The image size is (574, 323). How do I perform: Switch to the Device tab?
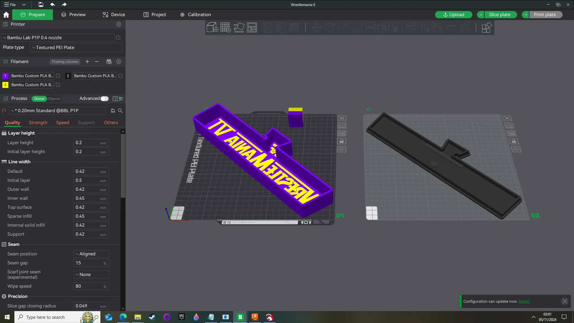point(114,15)
